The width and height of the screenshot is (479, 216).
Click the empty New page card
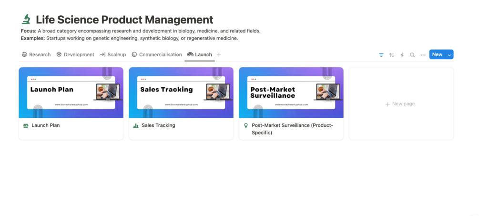pyautogui.click(x=401, y=103)
